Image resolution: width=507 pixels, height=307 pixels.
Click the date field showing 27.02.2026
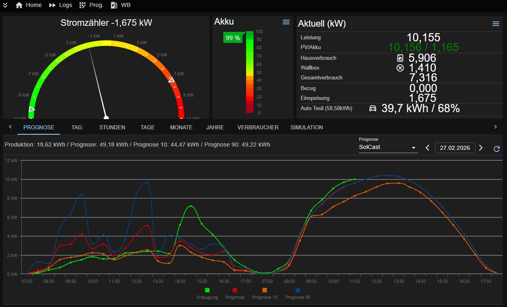(x=455, y=148)
